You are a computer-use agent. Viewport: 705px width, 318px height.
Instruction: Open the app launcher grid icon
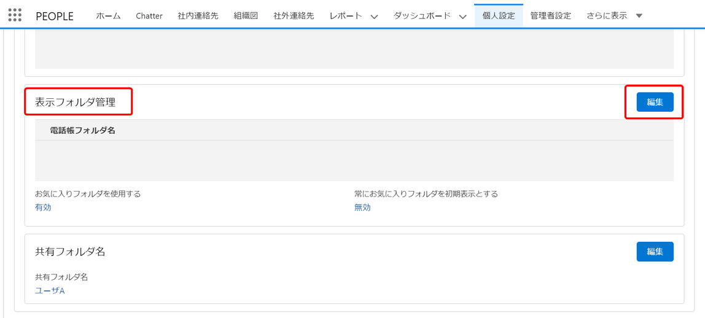[x=15, y=16]
